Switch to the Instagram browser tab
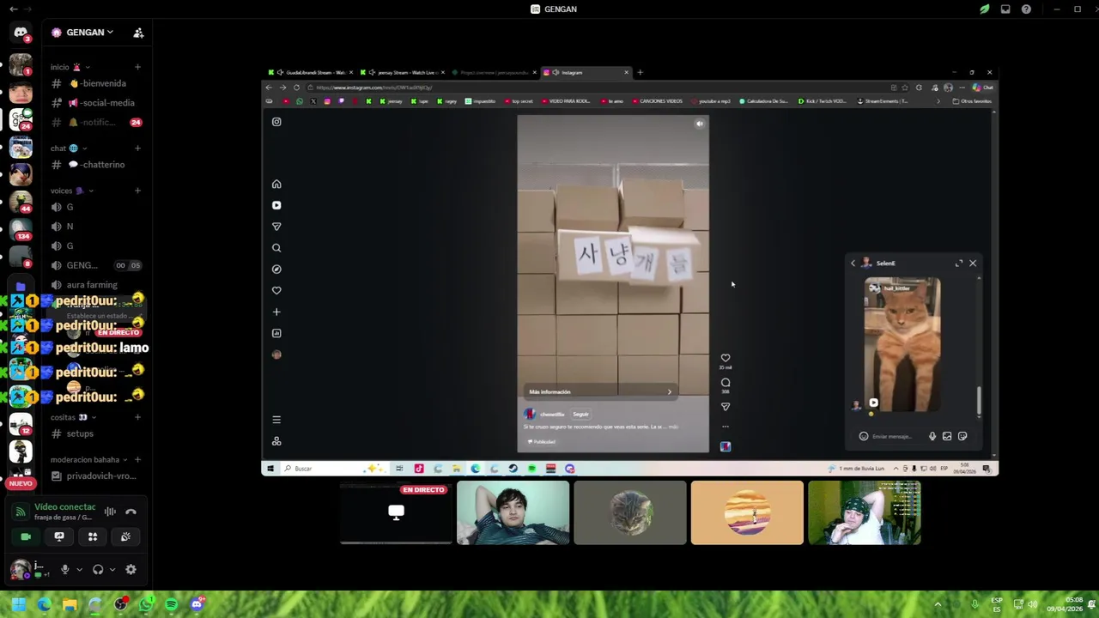 pyautogui.click(x=586, y=72)
